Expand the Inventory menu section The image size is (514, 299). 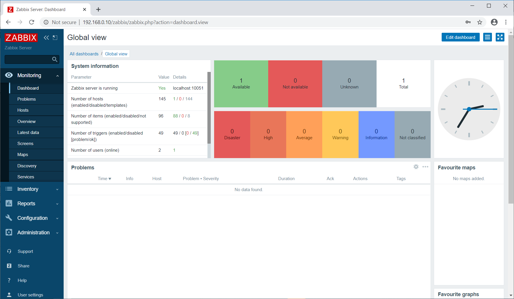click(x=58, y=189)
